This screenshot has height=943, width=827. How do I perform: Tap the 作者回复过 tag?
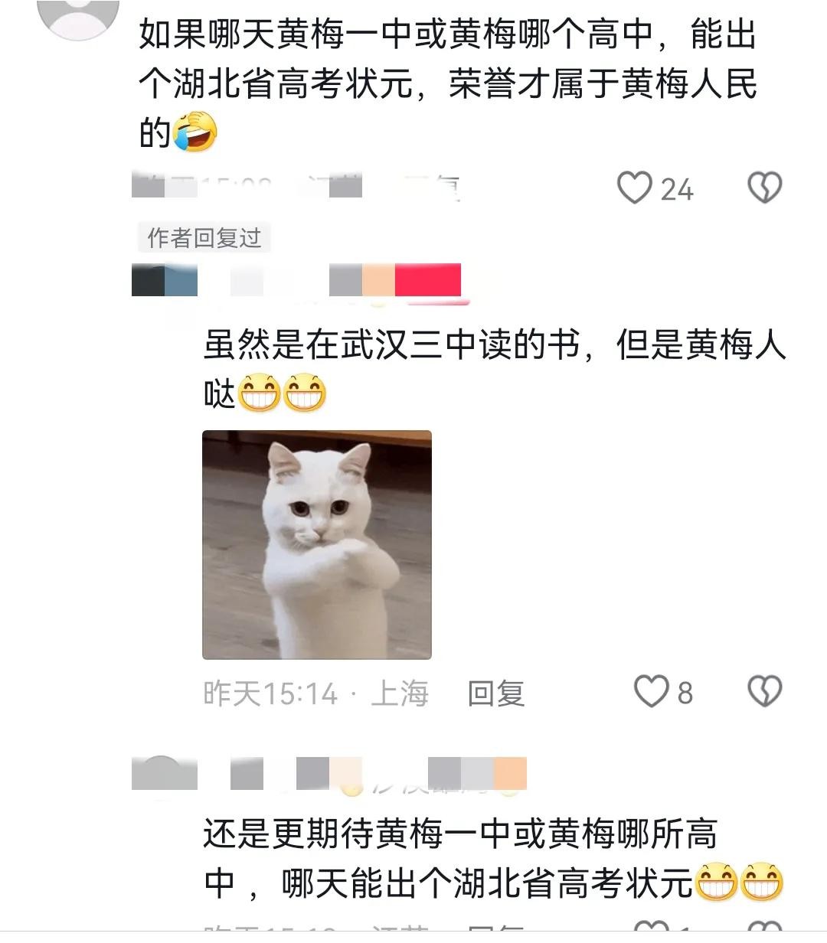(204, 238)
